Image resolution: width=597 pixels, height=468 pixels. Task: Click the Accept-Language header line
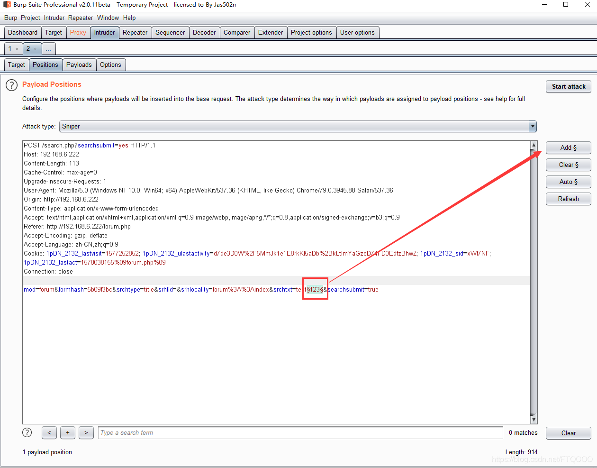(x=71, y=245)
